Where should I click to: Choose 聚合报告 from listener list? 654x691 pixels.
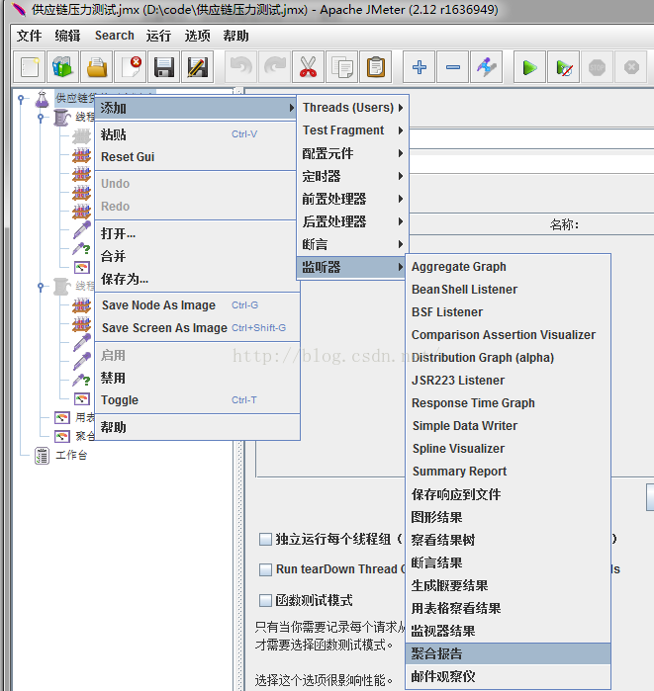click(508, 653)
